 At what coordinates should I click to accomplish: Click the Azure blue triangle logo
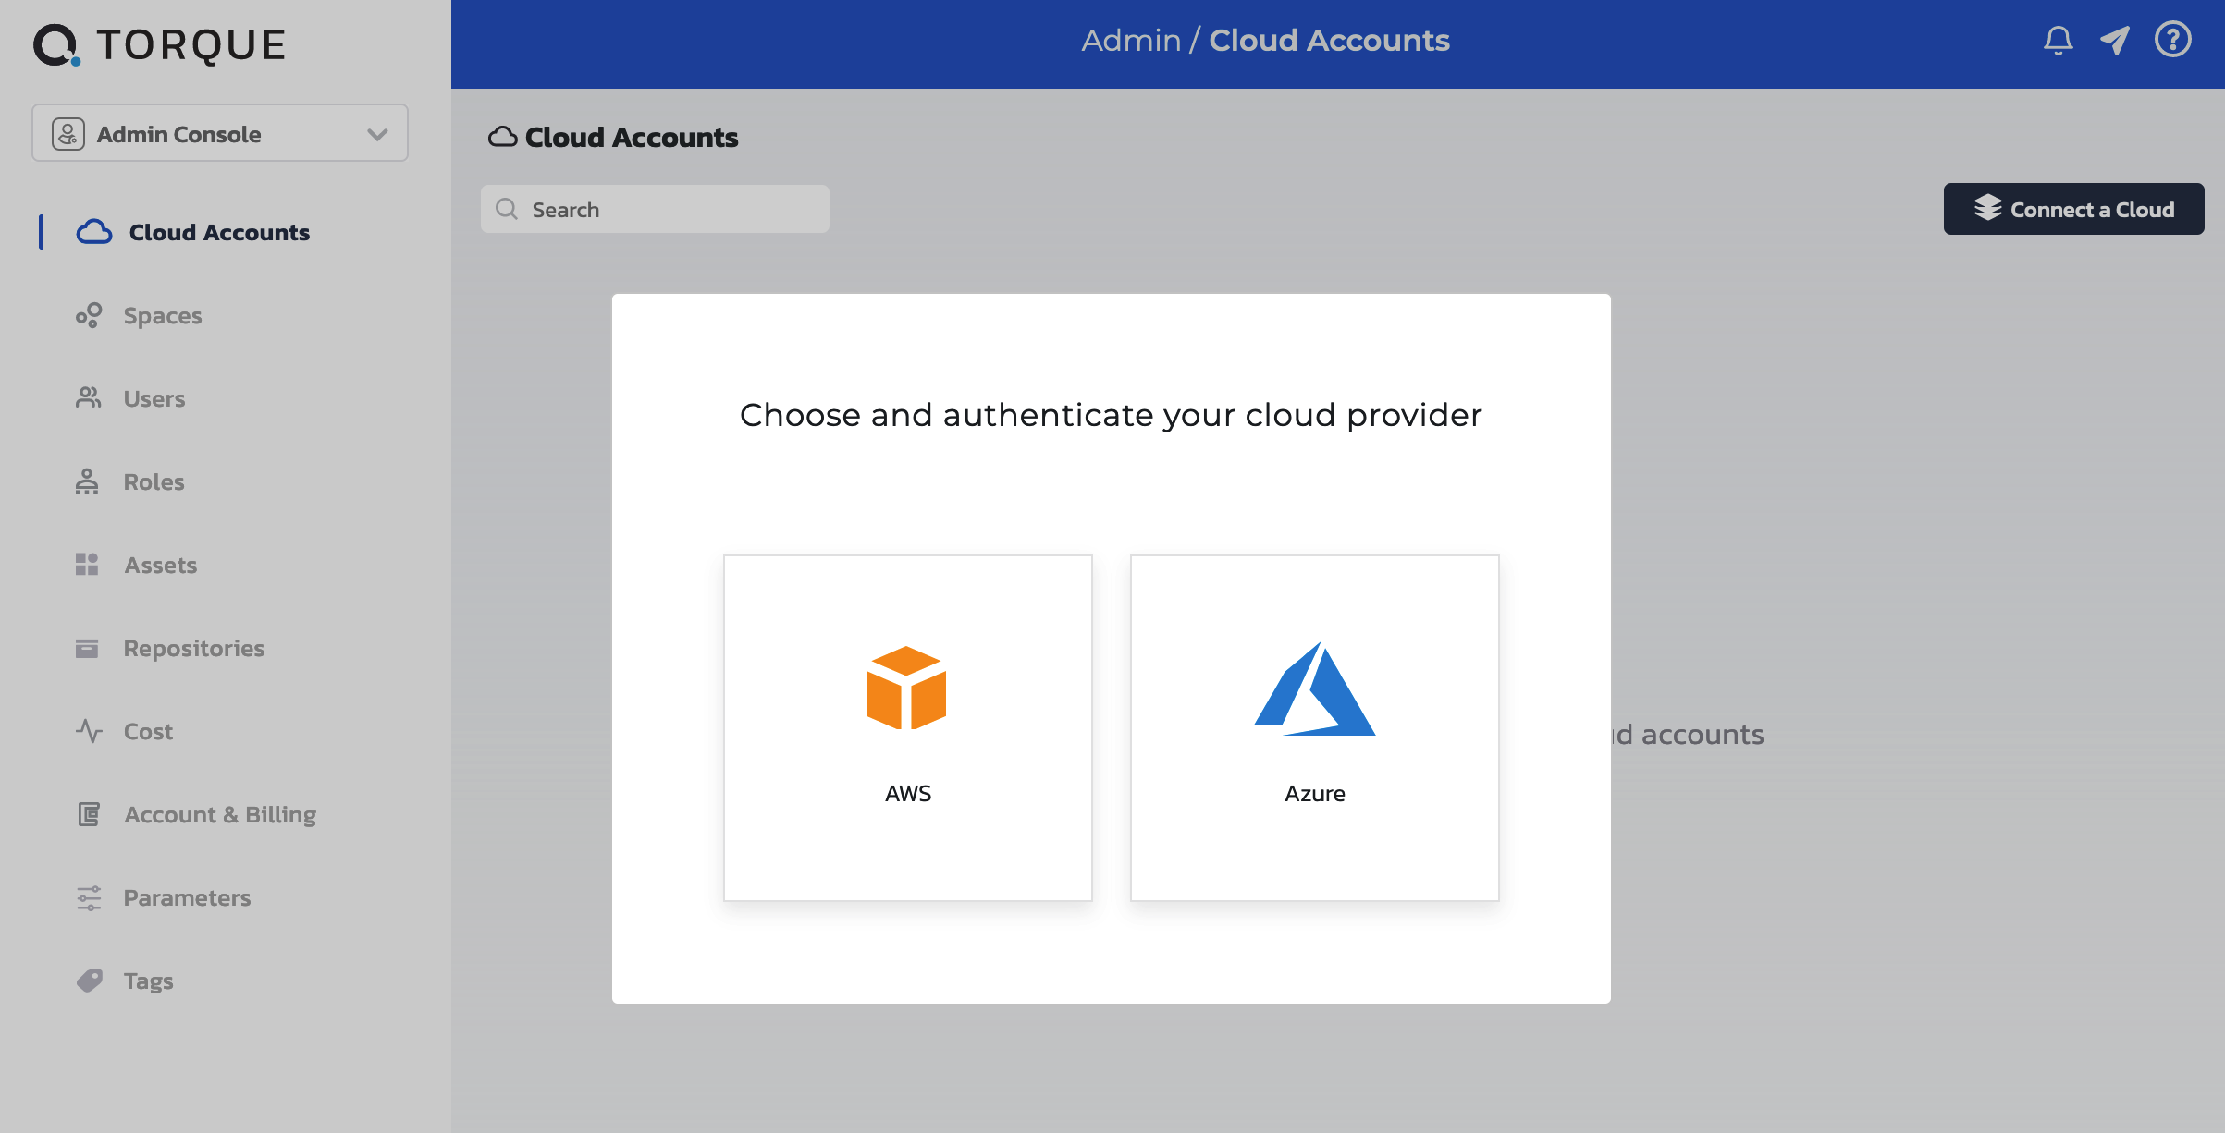click(x=1315, y=688)
